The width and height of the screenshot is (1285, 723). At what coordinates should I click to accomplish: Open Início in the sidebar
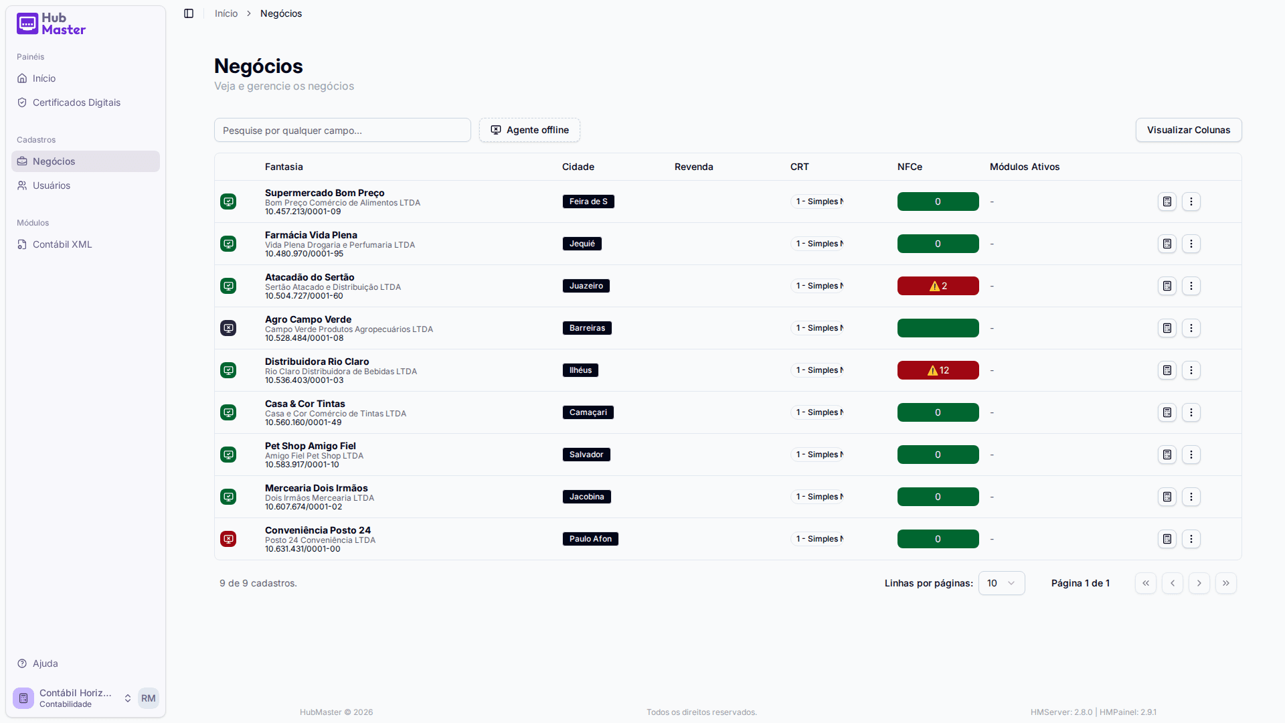click(x=86, y=78)
